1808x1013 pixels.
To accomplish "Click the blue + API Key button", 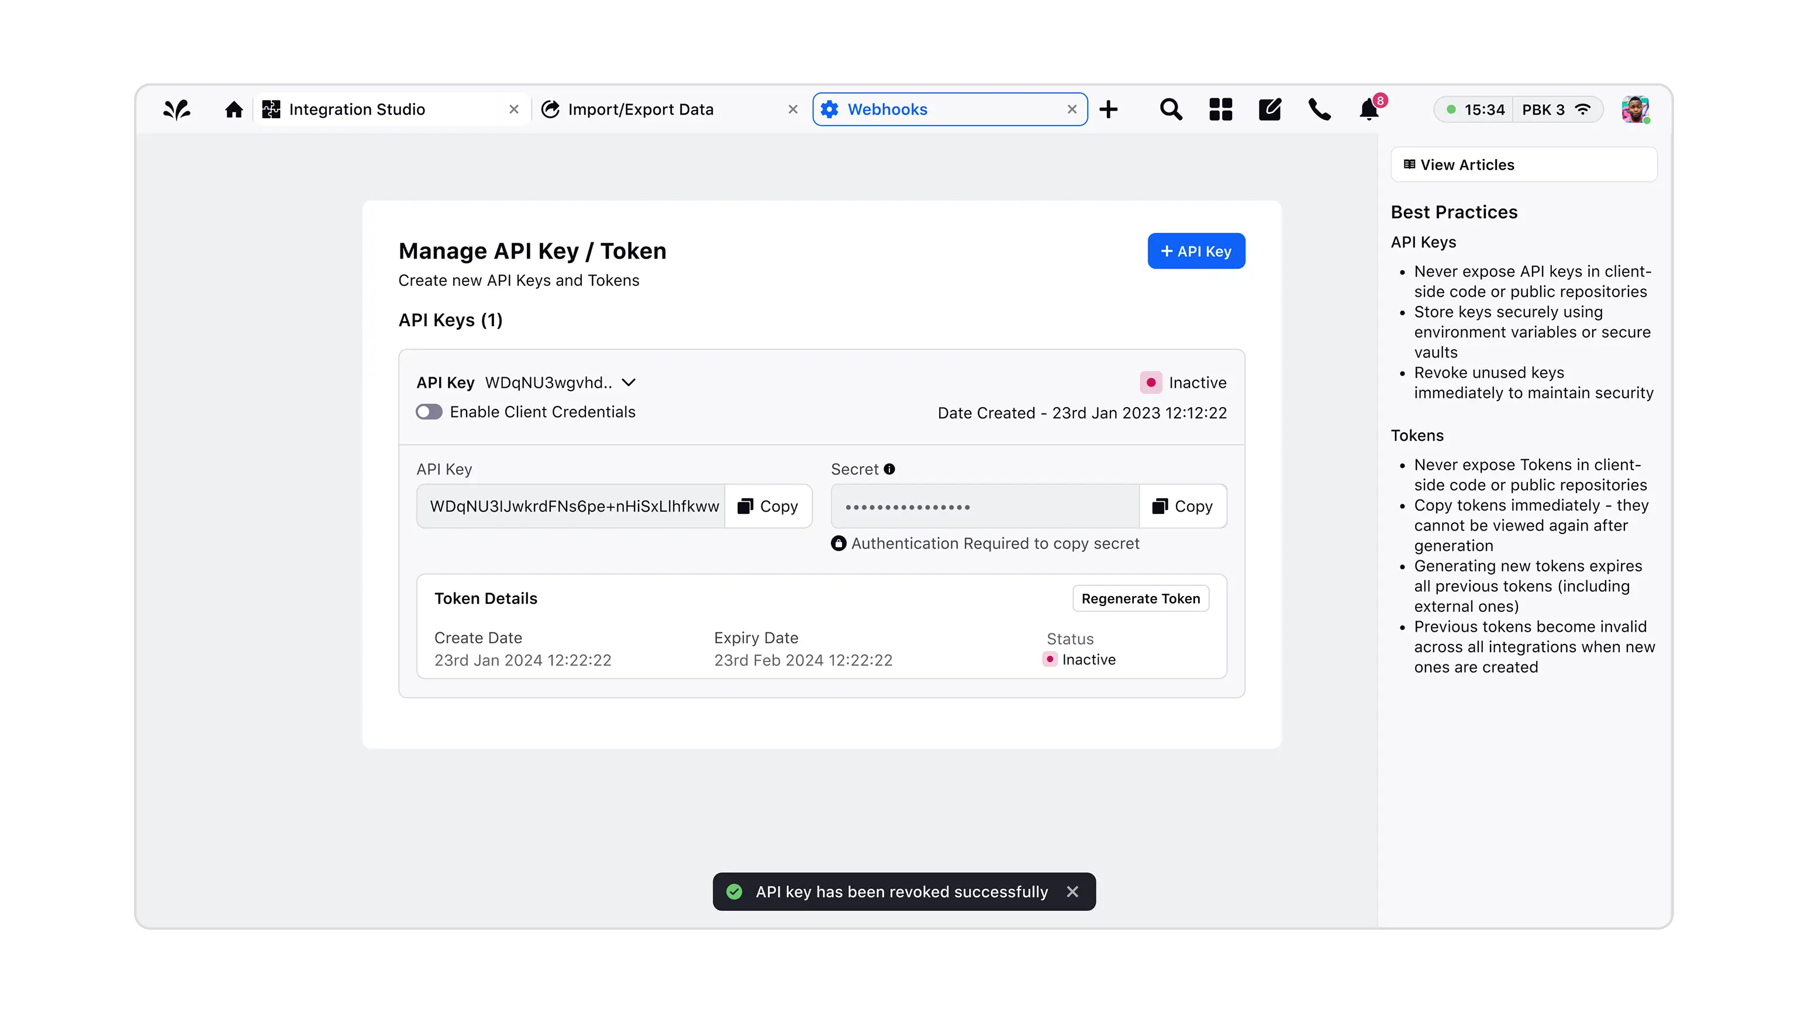I will pyautogui.click(x=1196, y=251).
